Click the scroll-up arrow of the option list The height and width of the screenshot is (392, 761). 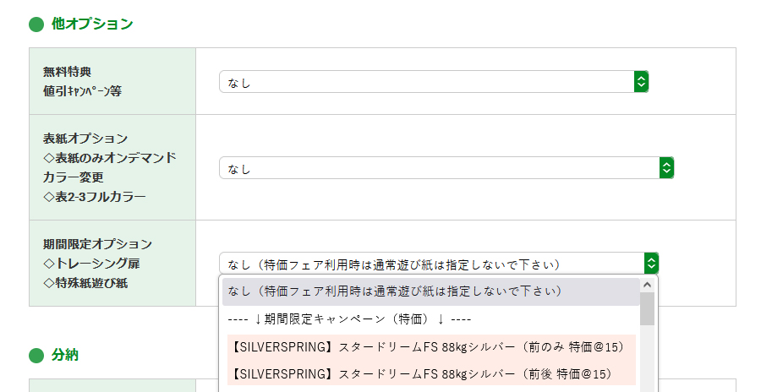click(x=647, y=284)
